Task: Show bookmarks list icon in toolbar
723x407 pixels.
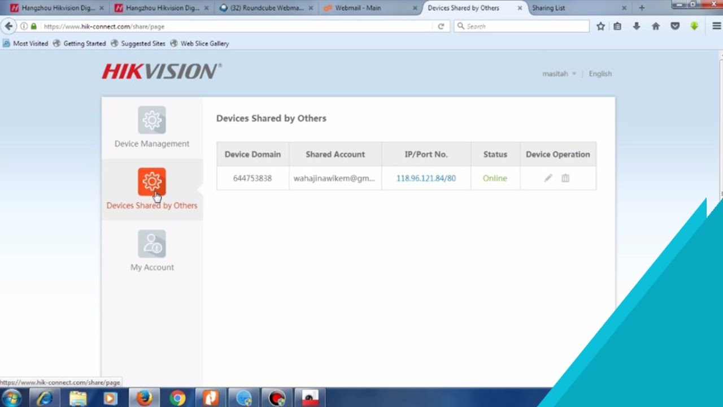Action: tap(617, 26)
